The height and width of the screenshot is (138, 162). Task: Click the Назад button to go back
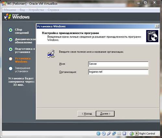(x=87, y=114)
